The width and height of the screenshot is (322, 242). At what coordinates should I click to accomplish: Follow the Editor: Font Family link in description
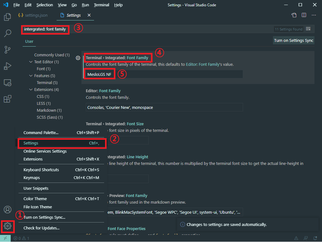(x=203, y=65)
